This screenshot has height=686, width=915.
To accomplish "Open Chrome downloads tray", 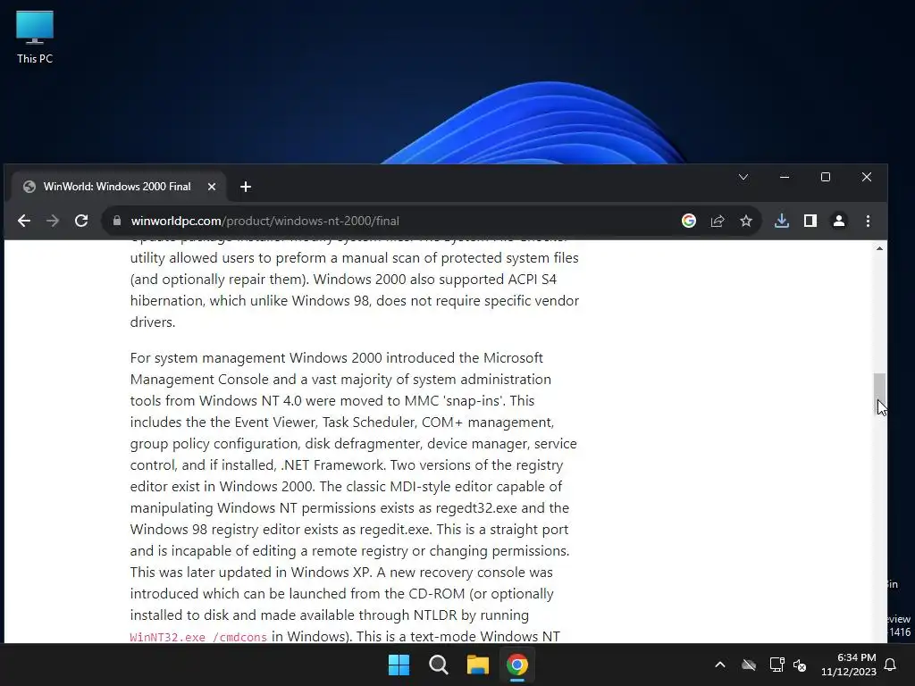I will point(781,221).
